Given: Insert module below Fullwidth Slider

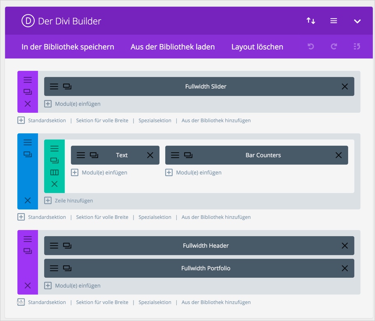Looking at the screenshot, I should tap(73, 104).
